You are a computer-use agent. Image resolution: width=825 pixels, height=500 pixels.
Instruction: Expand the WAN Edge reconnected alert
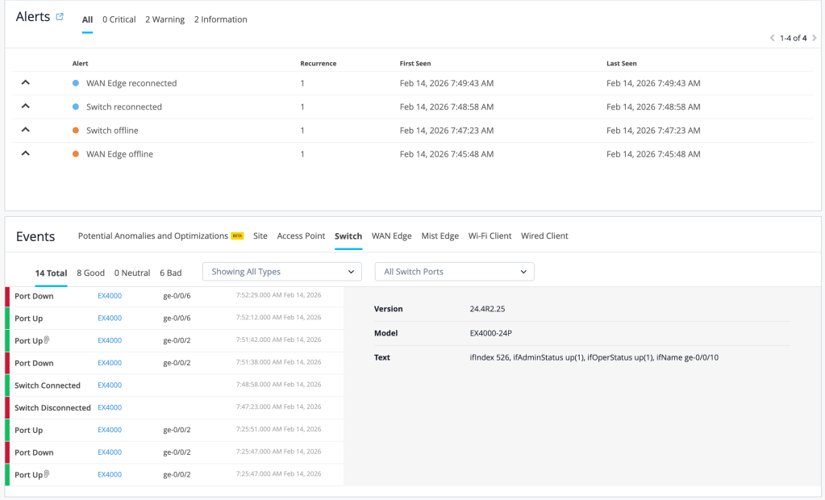(x=25, y=83)
